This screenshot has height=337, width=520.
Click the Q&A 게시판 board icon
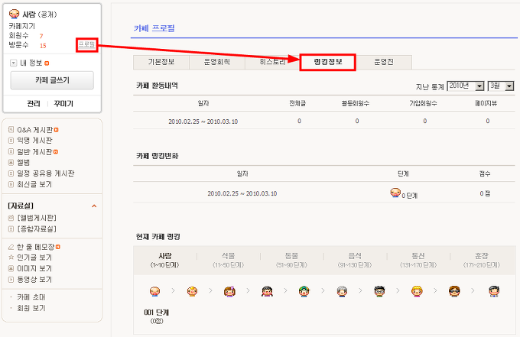click(11, 130)
